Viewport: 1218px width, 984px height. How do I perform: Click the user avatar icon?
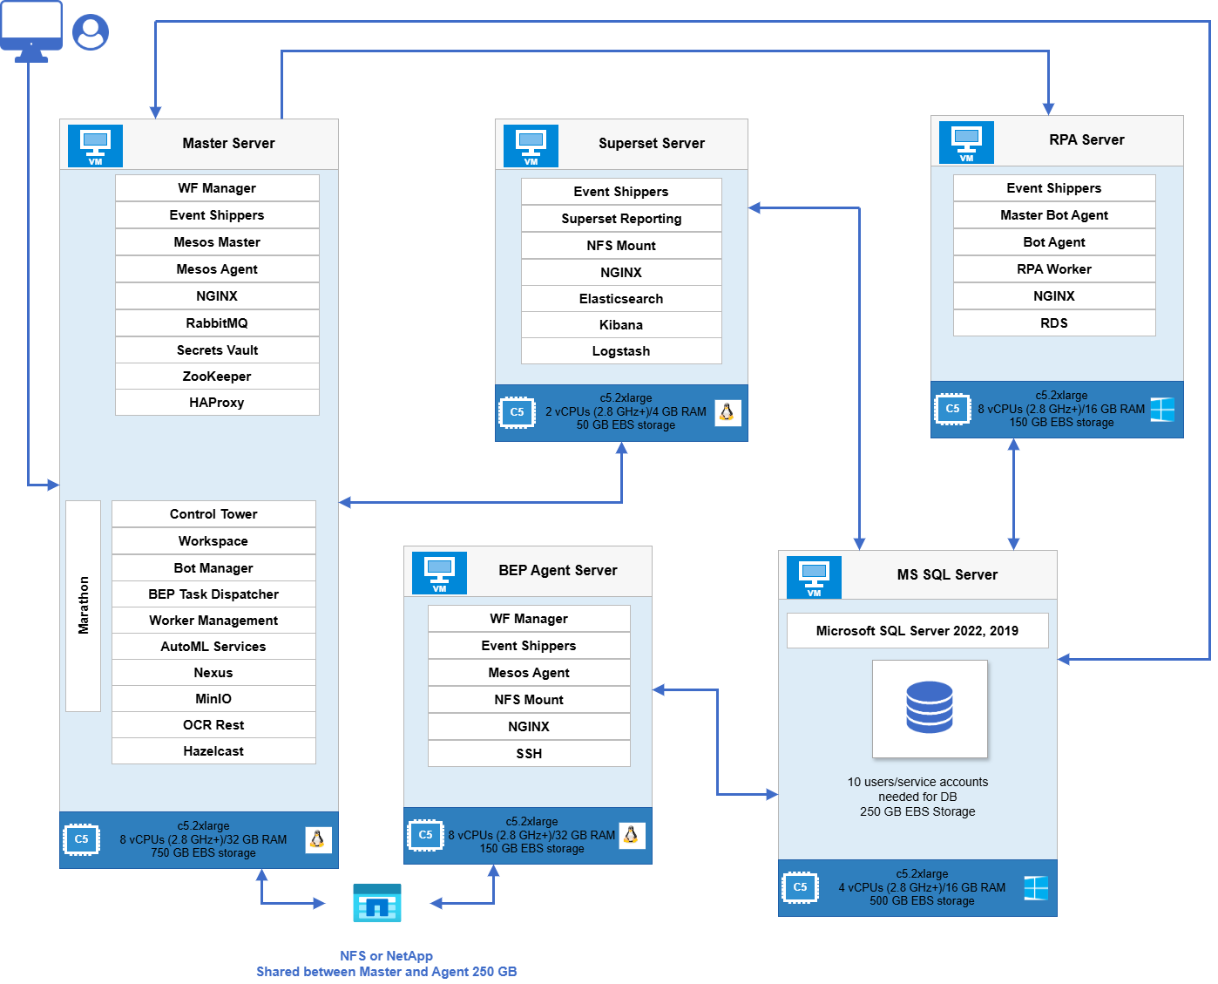tap(91, 32)
